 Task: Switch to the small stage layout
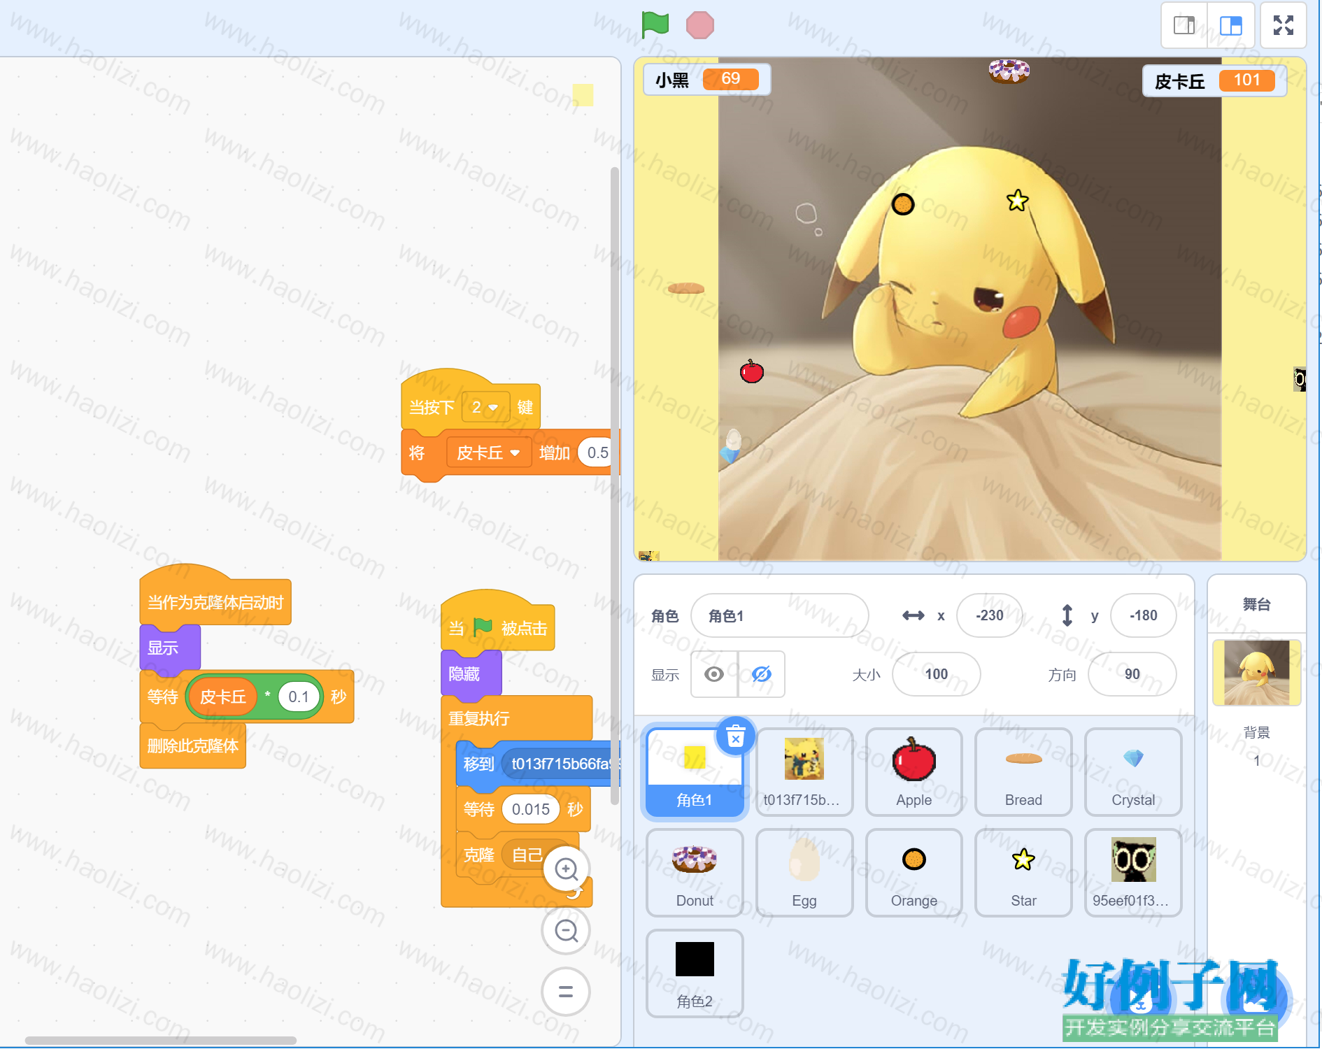pyautogui.click(x=1184, y=26)
